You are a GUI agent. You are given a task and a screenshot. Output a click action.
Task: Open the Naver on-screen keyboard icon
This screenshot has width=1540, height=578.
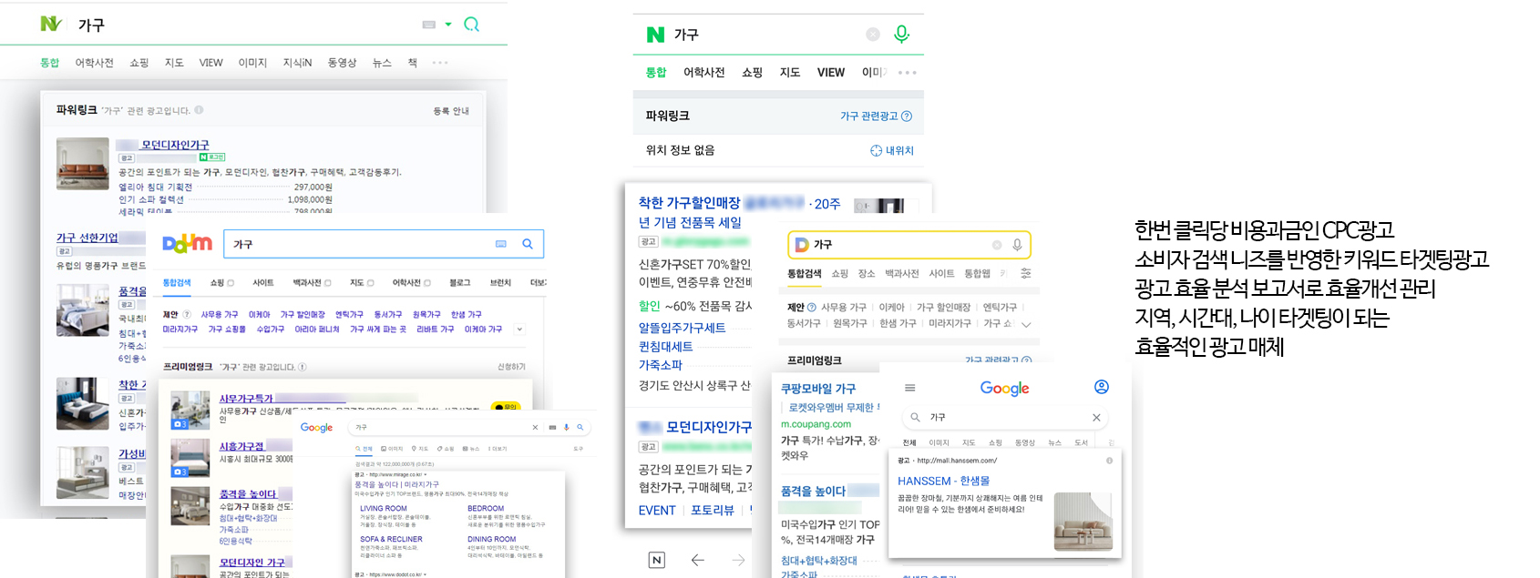(429, 25)
